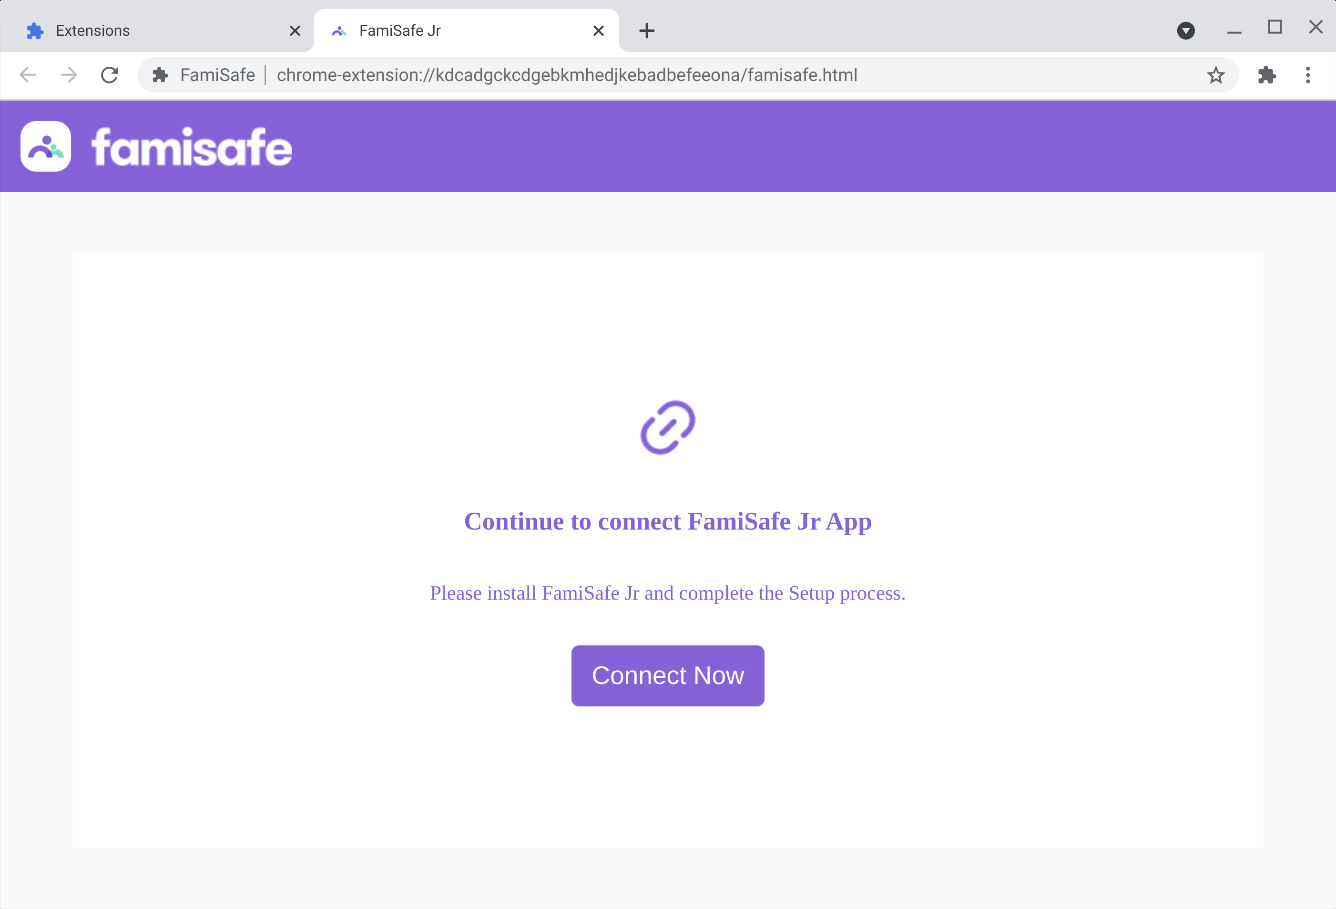
Task: Click the page reload refresh icon
Action: tap(109, 74)
